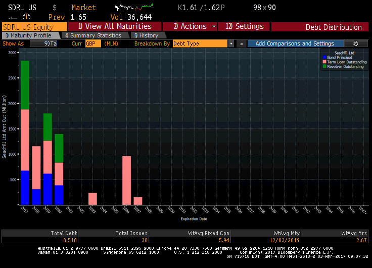Click the SDRL US Equity security field
The image size is (372, 268).
click(35, 27)
